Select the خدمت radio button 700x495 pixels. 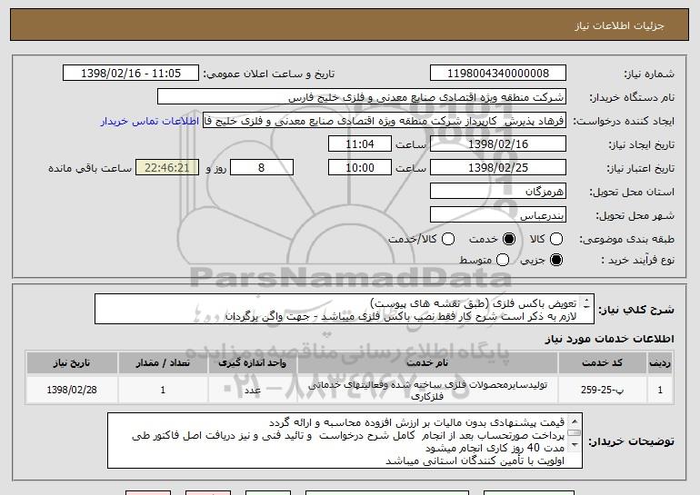(508, 239)
